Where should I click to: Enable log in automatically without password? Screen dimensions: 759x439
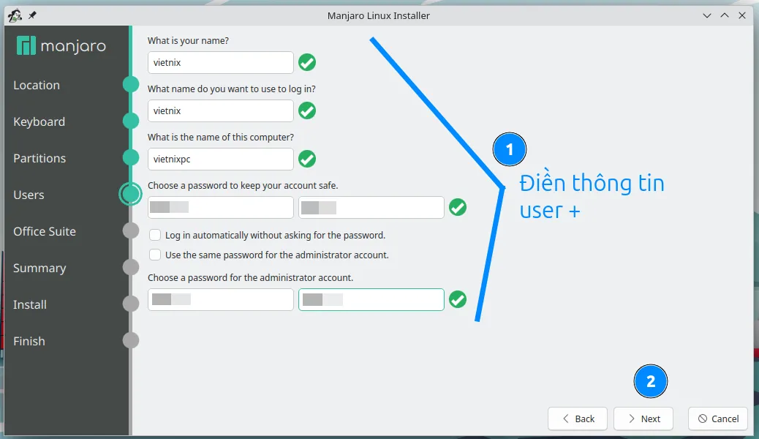pos(155,236)
